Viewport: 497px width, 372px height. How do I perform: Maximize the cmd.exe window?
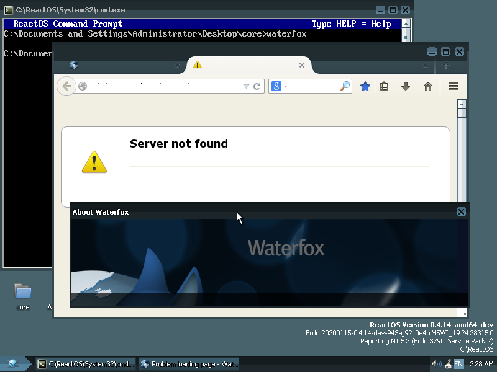[393, 10]
